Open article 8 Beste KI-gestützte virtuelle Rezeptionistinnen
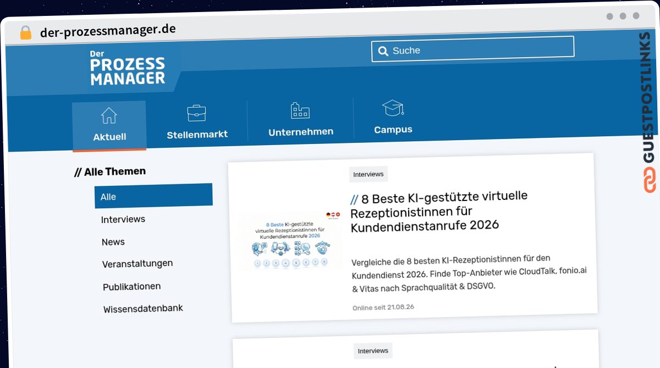This screenshot has height=368, width=660. coord(438,211)
